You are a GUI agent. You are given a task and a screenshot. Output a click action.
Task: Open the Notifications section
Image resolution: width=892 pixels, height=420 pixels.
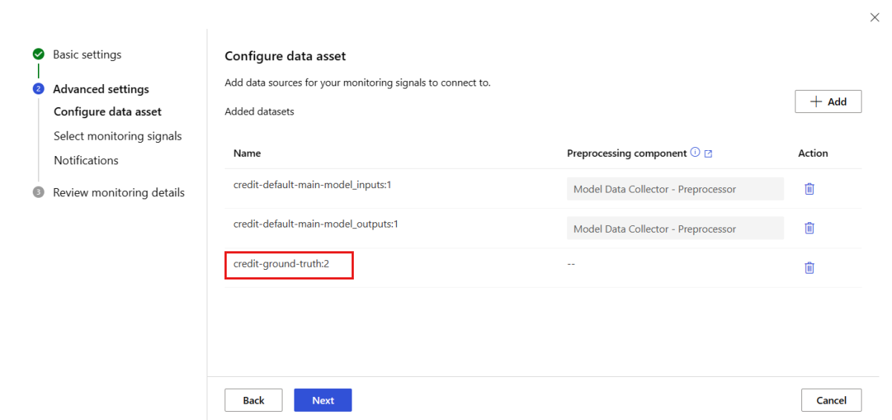(86, 161)
